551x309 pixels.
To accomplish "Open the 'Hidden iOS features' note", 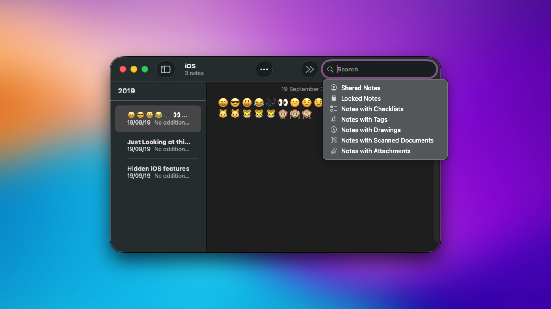I will 158,172.
